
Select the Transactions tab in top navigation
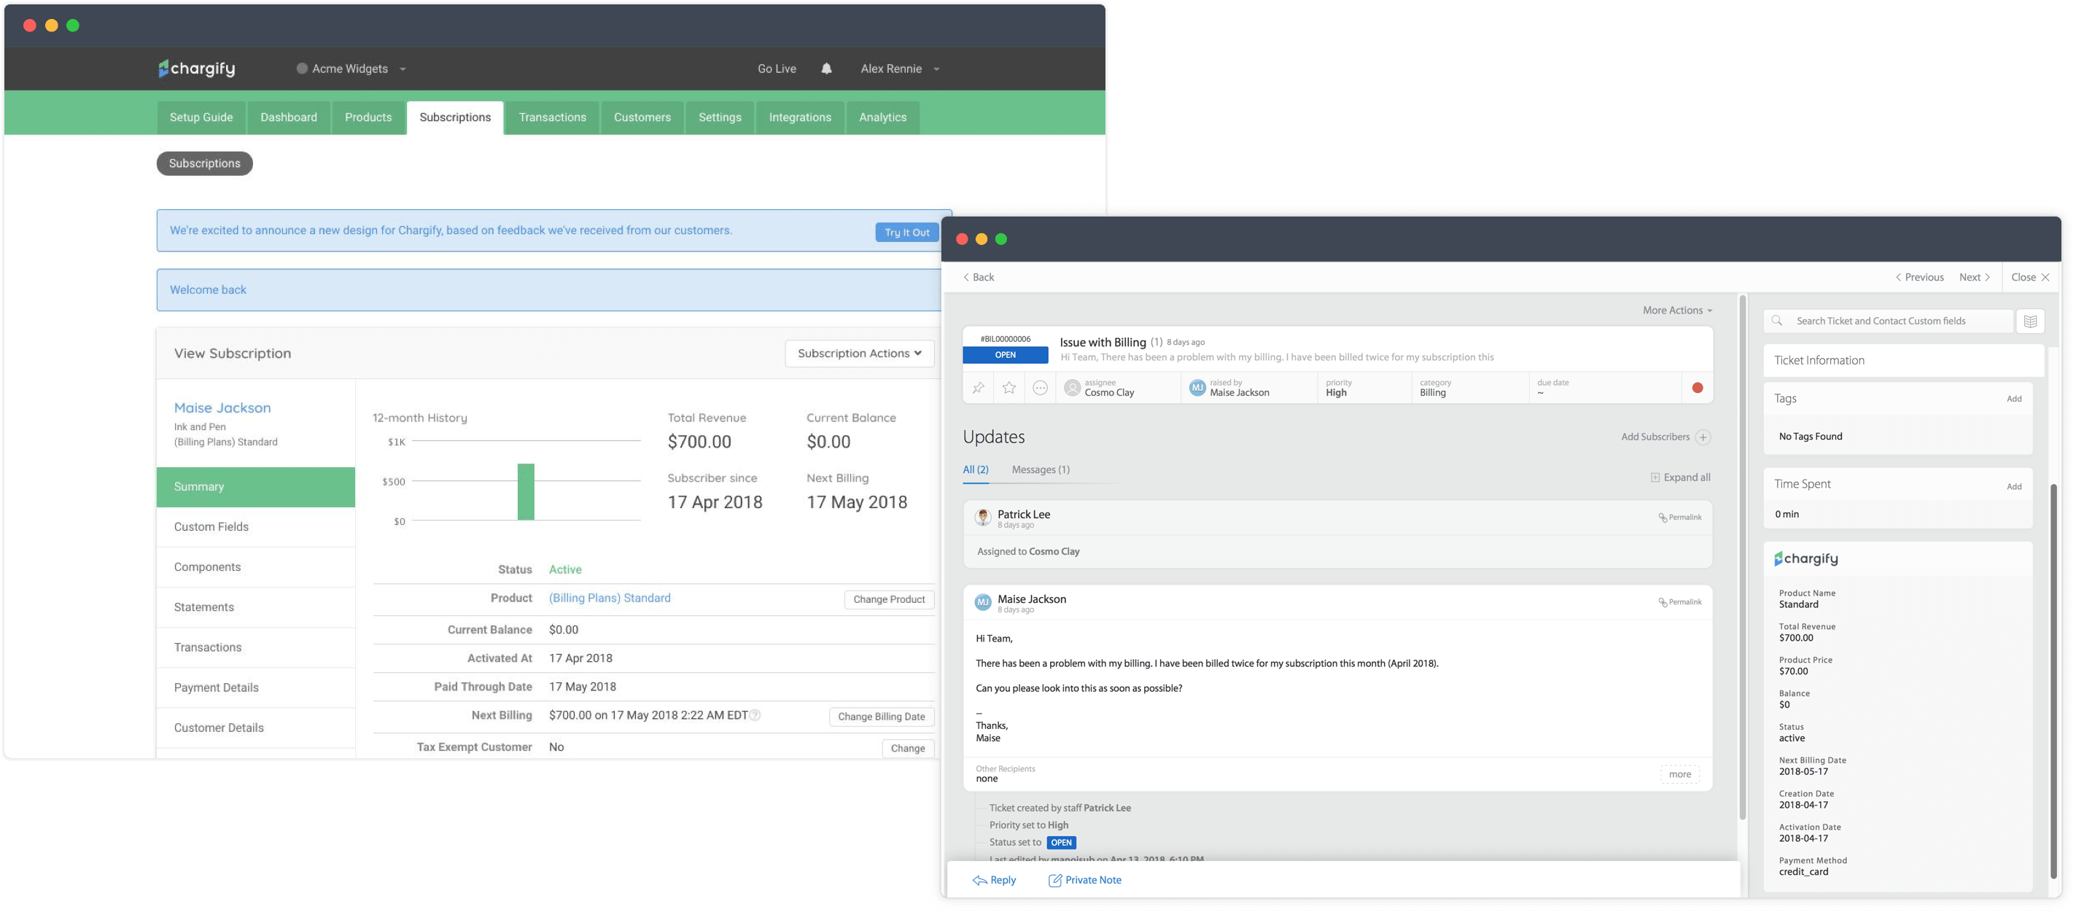pyautogui.click(x=552, y=117)
